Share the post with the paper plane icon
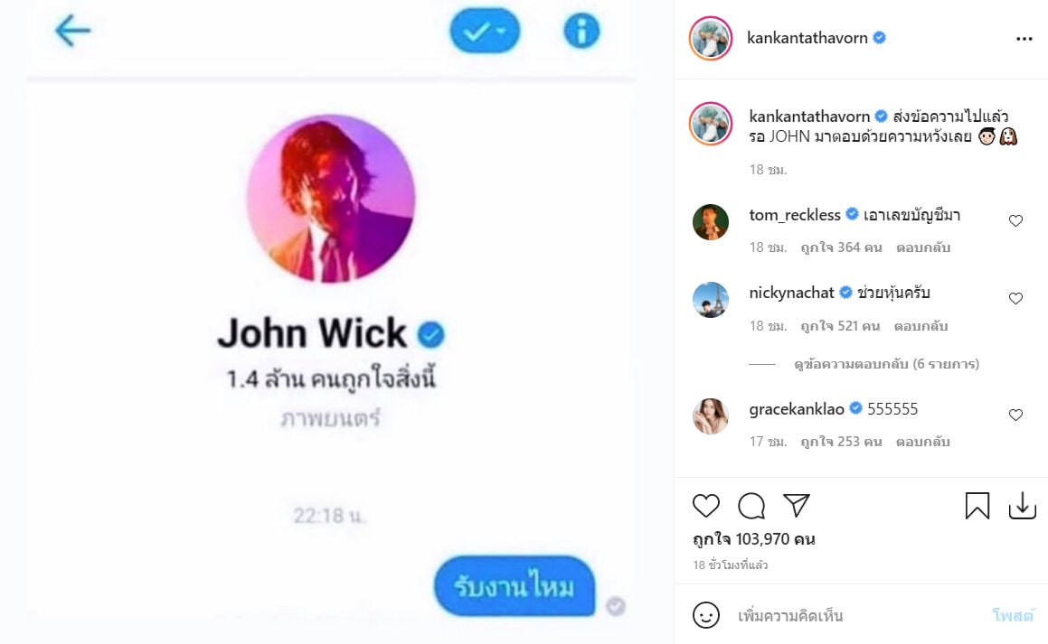The width and height of the screenshot is (1048, 644). [x=797, y=505]
